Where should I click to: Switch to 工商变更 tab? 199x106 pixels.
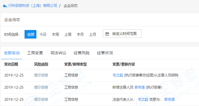[x=35, y=53]
